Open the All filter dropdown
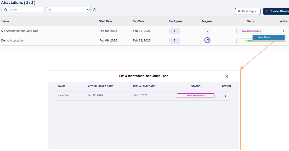The height and width of the screenshot is (151, 289). click(x=69, y=9)
